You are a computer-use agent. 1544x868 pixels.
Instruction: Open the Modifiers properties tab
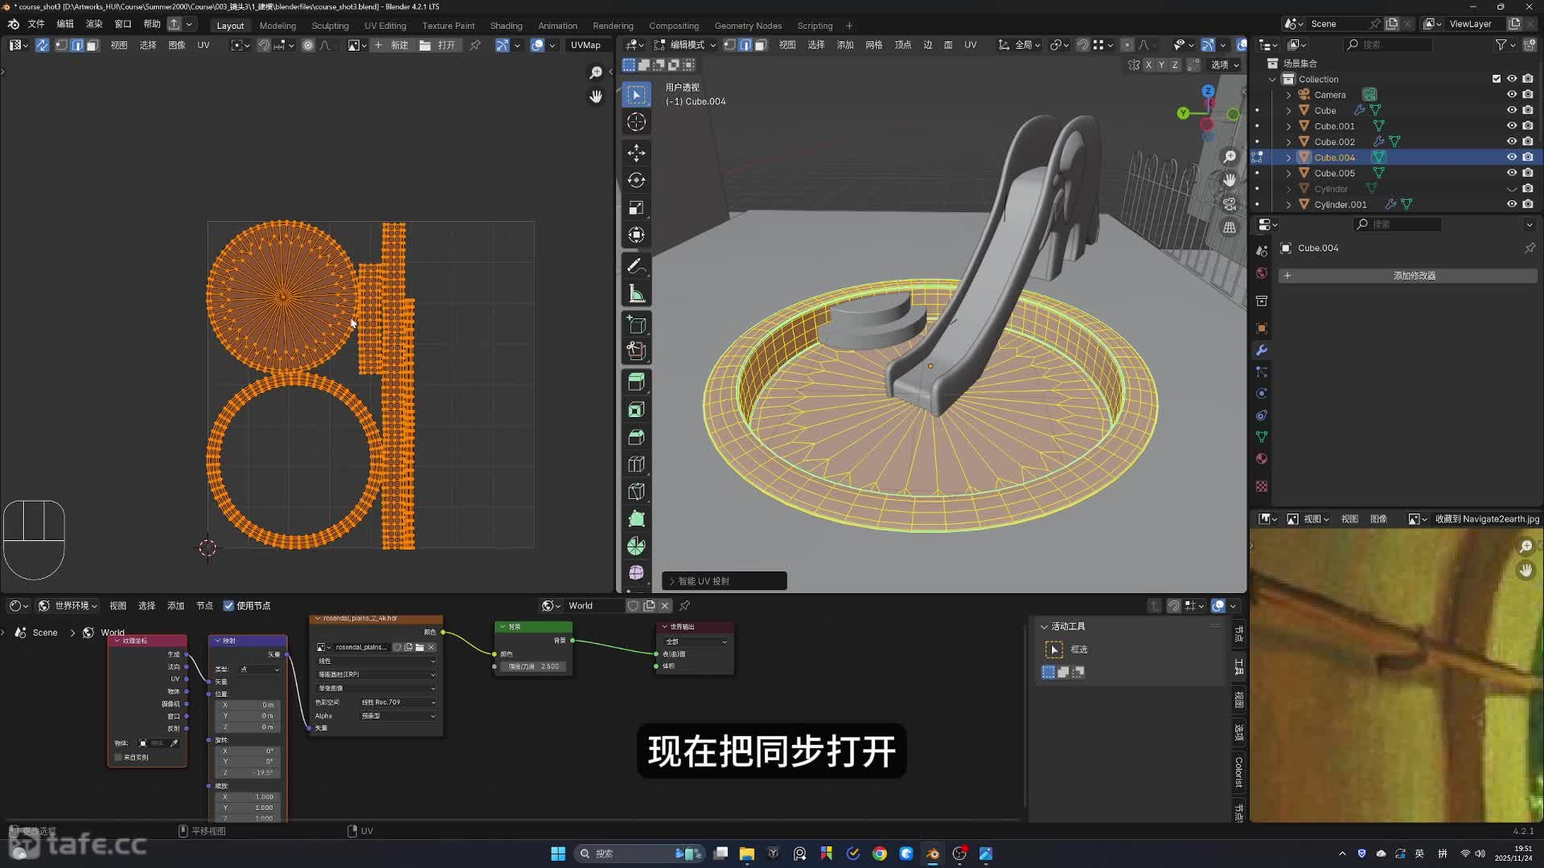click(1261, 350)
